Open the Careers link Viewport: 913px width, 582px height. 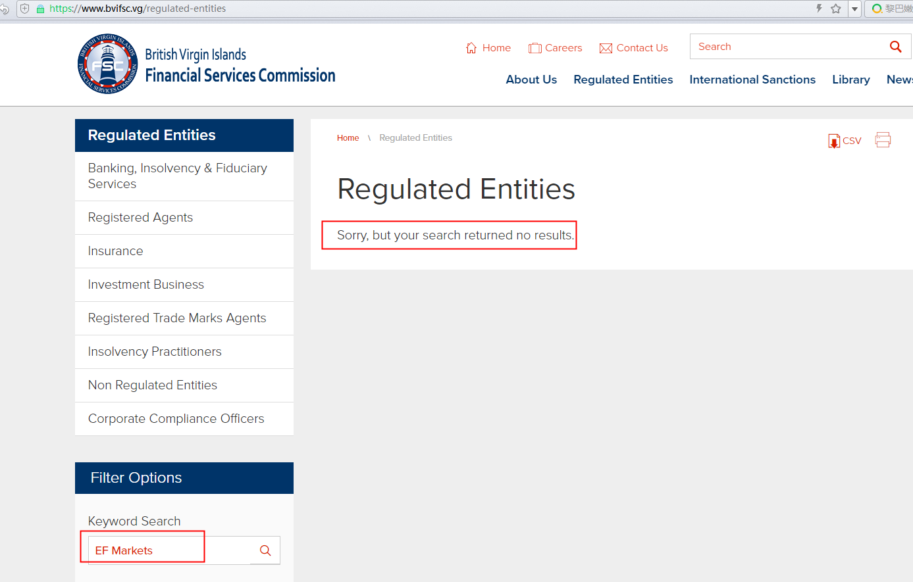(563, 48)
